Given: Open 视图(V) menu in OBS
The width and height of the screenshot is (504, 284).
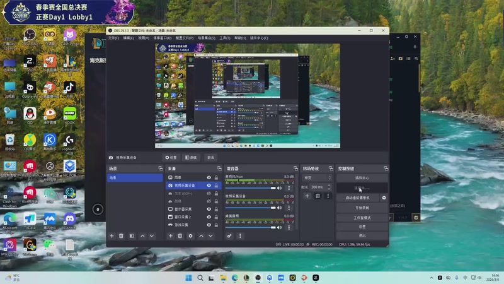Looking at the screenshot, I should click(144, 38).
